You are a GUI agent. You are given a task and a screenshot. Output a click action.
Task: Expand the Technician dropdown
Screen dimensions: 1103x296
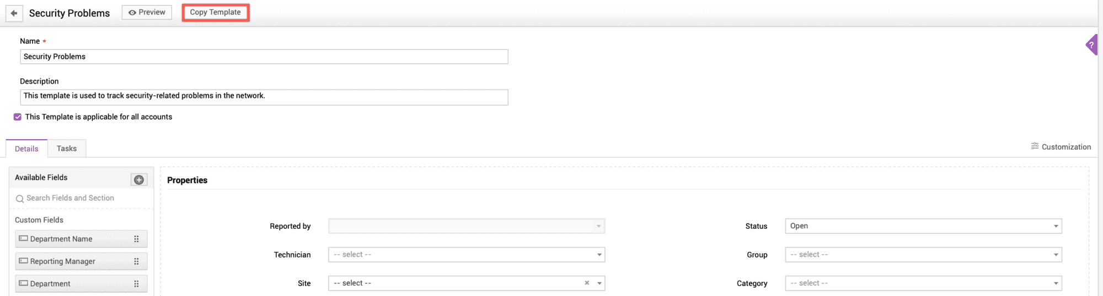pyautogui.click(x=599, y=255)
